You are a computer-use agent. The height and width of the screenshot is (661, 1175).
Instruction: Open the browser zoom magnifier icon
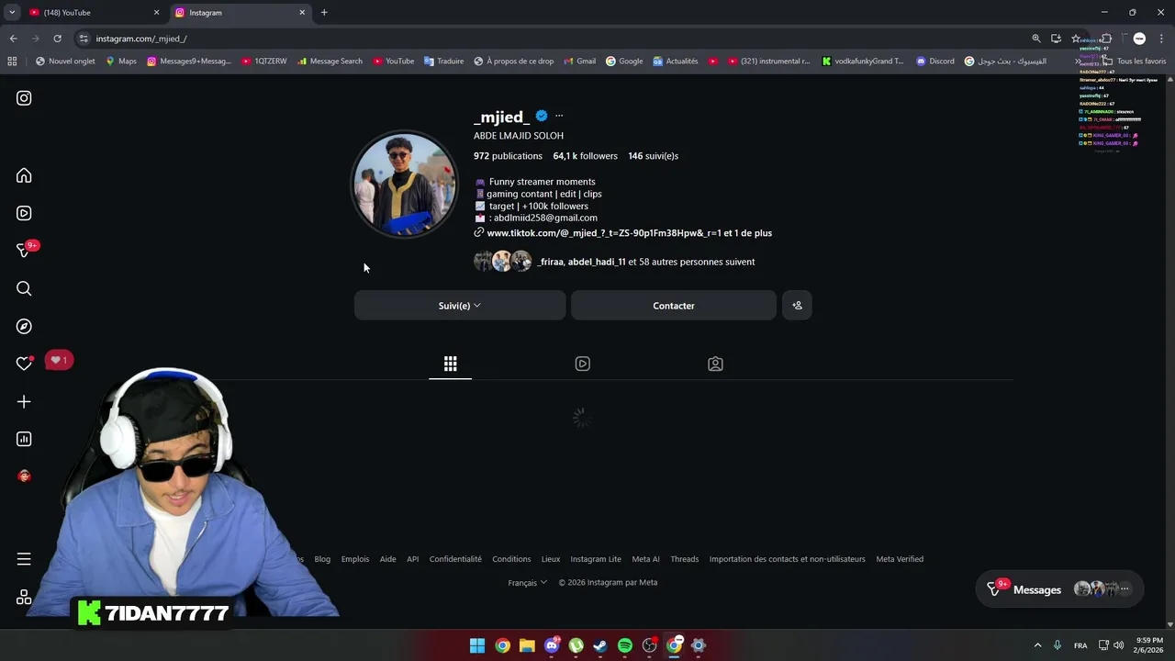click(x=1036, y=39)
